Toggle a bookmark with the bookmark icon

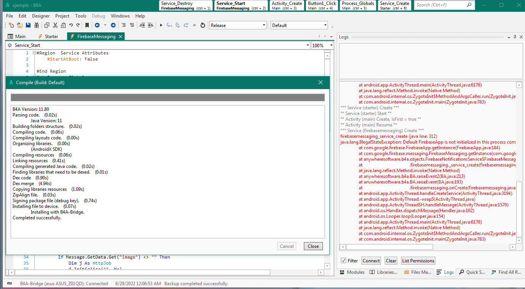pyautogui.click(x=87, y=26)
